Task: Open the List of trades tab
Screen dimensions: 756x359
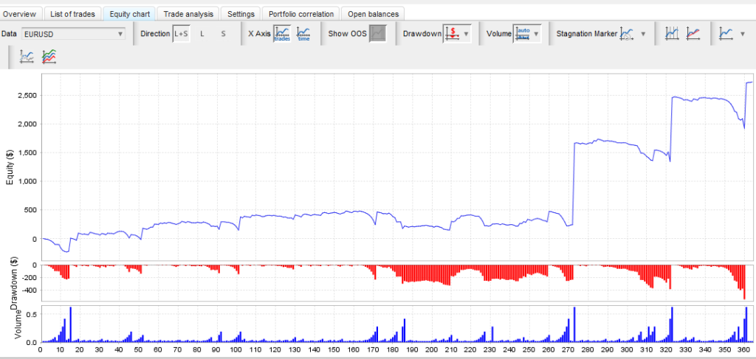Action: pyautogui.click(x=74, y=13)
